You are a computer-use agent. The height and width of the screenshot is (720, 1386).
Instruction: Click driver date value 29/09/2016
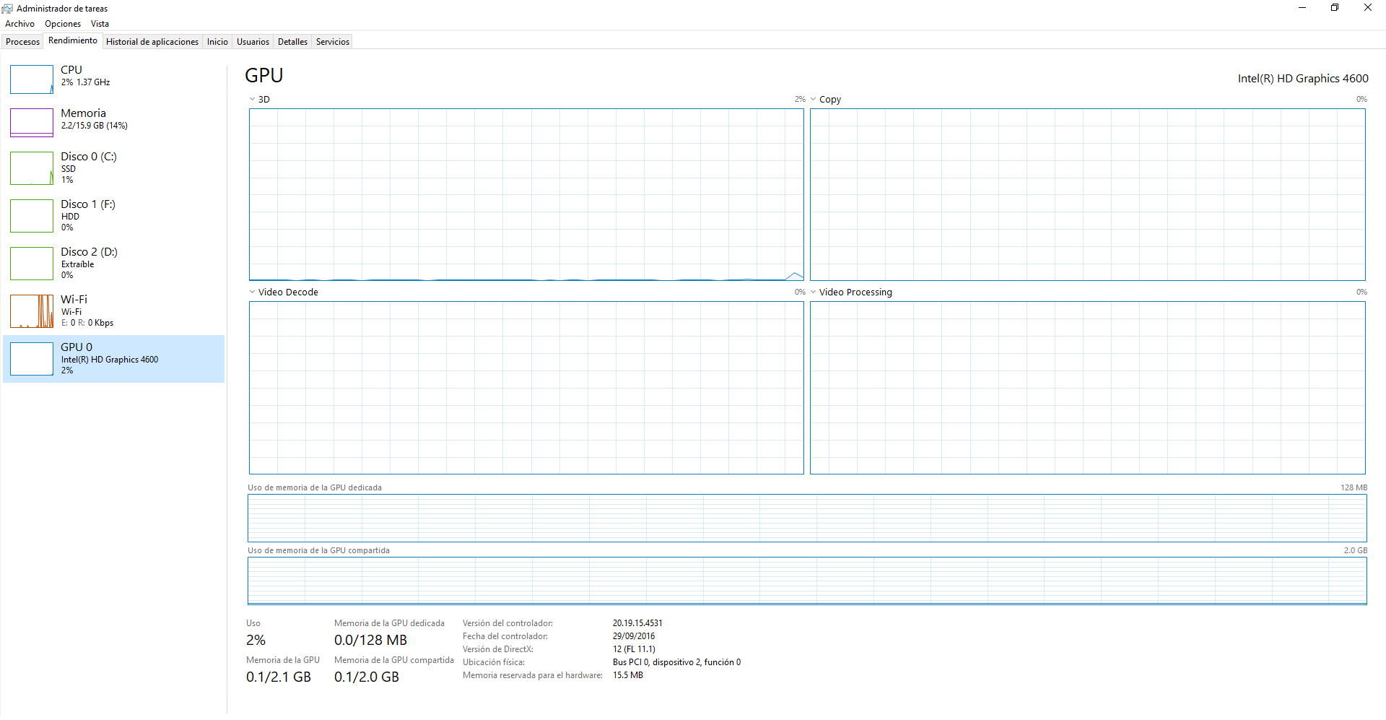click(634, 636)
